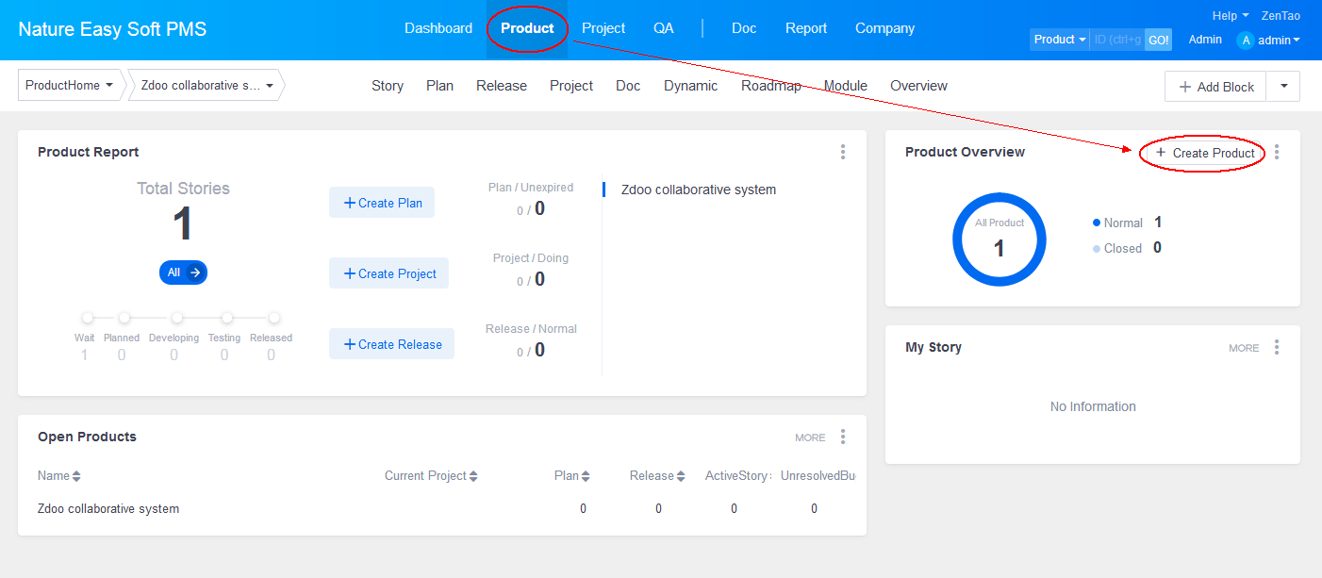The height and width of the screenshot is (578, 1322).
Task: Open the dropdown arrow beside Add Block
Action: click(1283, 86)
